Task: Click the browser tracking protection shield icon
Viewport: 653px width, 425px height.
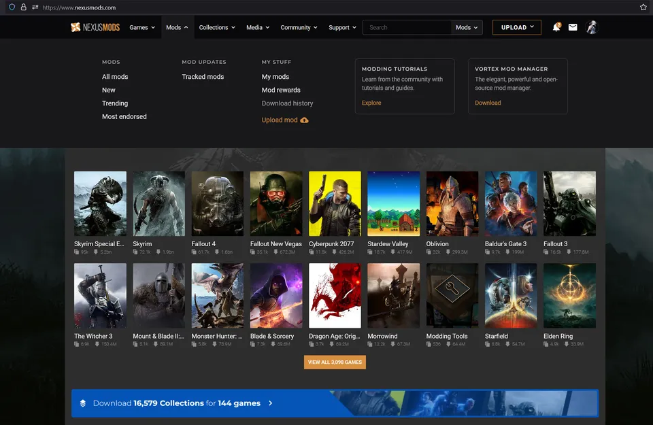Action: click(x=12, y=7)
